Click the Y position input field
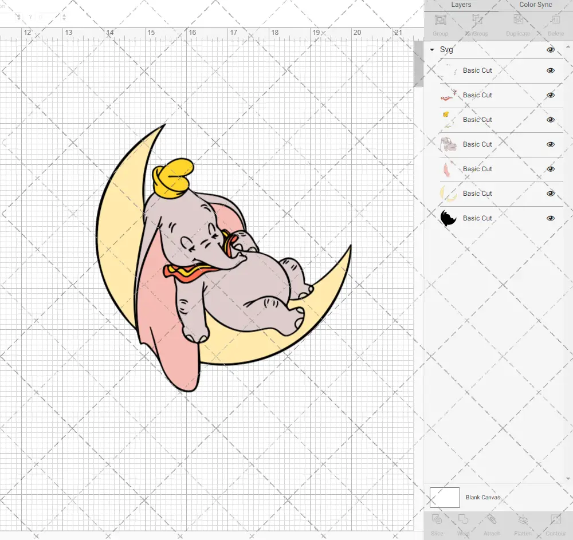 48,17
